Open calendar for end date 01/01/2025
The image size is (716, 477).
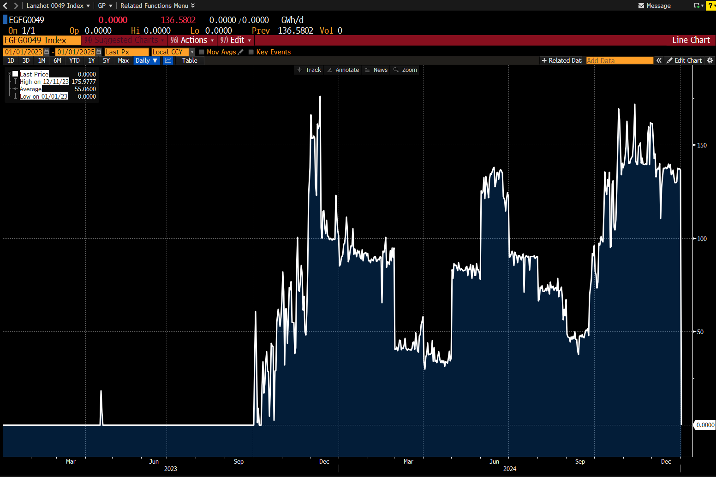pyautogui.click(x=99, y=52)
